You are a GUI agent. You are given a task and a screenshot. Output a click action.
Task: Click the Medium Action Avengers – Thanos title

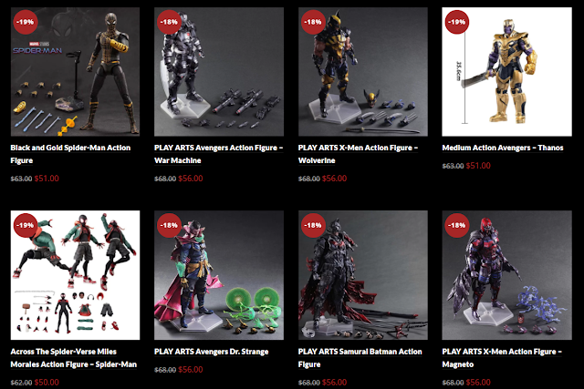pos(503,148)
